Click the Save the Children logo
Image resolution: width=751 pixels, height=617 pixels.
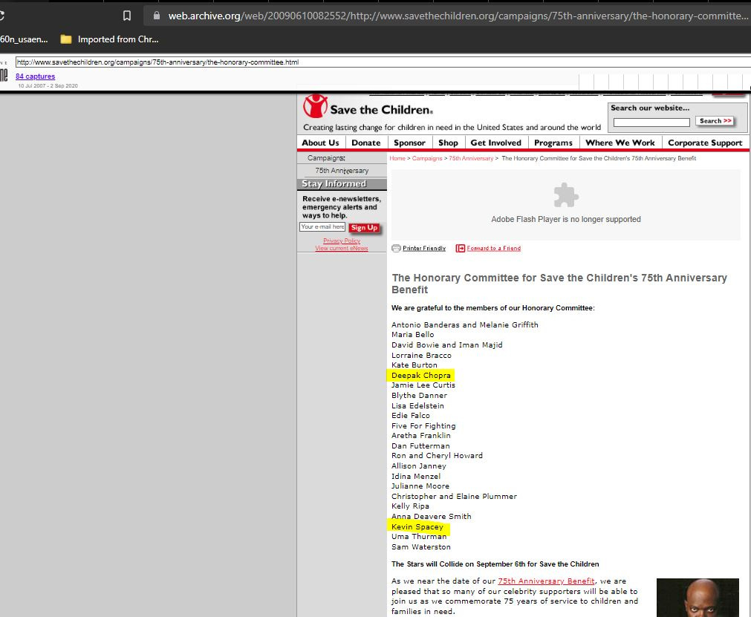coord(368,107)
